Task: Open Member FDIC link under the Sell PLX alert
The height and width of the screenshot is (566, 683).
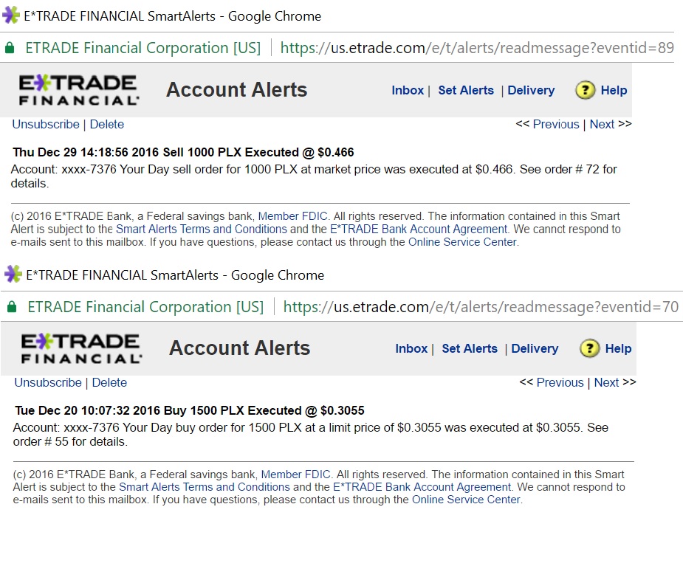Action: (x=293, y=216)
